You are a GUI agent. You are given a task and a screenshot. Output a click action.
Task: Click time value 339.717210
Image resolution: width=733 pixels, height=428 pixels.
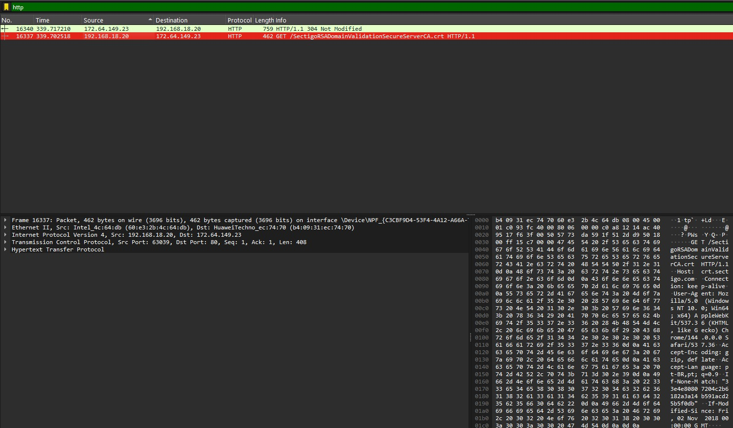[x=53, y=29]
